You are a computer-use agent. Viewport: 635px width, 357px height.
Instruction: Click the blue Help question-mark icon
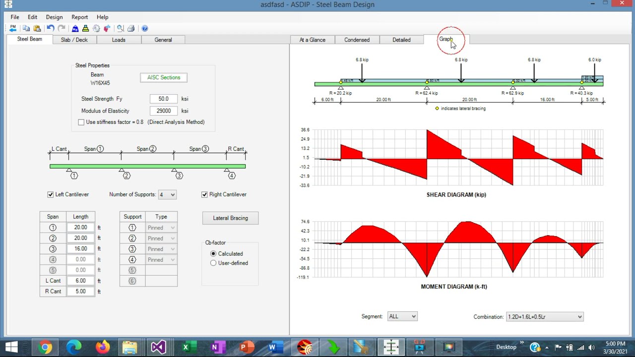[x=145, y=28]
